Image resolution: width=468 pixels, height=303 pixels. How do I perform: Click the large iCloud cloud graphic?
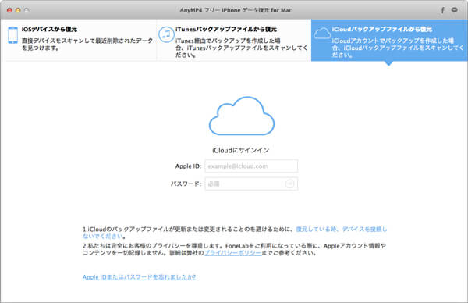(x=242, y=116)
